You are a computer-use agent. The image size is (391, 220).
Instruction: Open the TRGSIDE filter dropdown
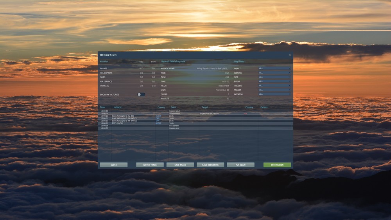pyautogui.click(x=274, y=85)
